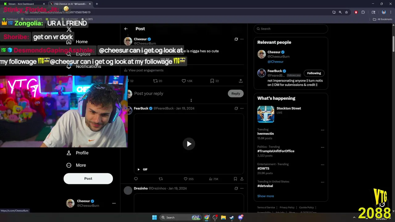
Task: Open more options on Cheesur's post
Action: pyautogui.click(x=242, y=39)
